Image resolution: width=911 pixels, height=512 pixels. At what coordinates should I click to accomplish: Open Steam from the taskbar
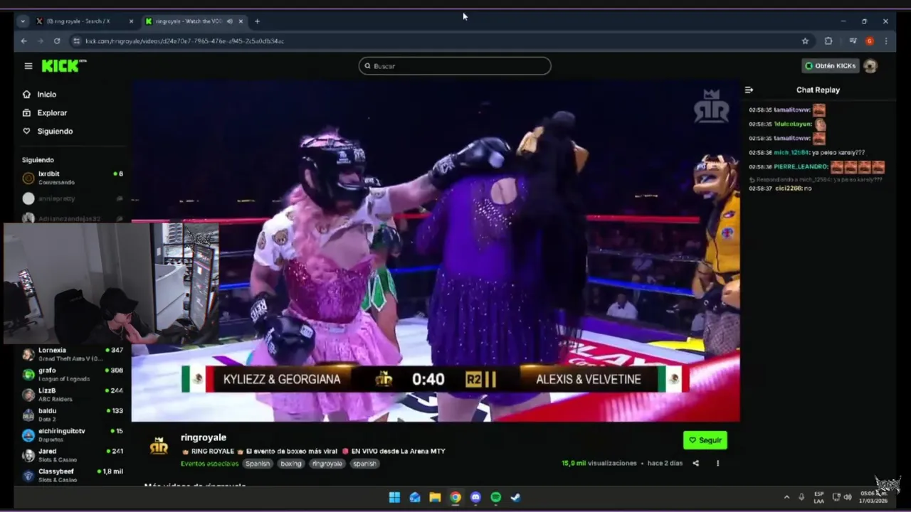(516, 498)
